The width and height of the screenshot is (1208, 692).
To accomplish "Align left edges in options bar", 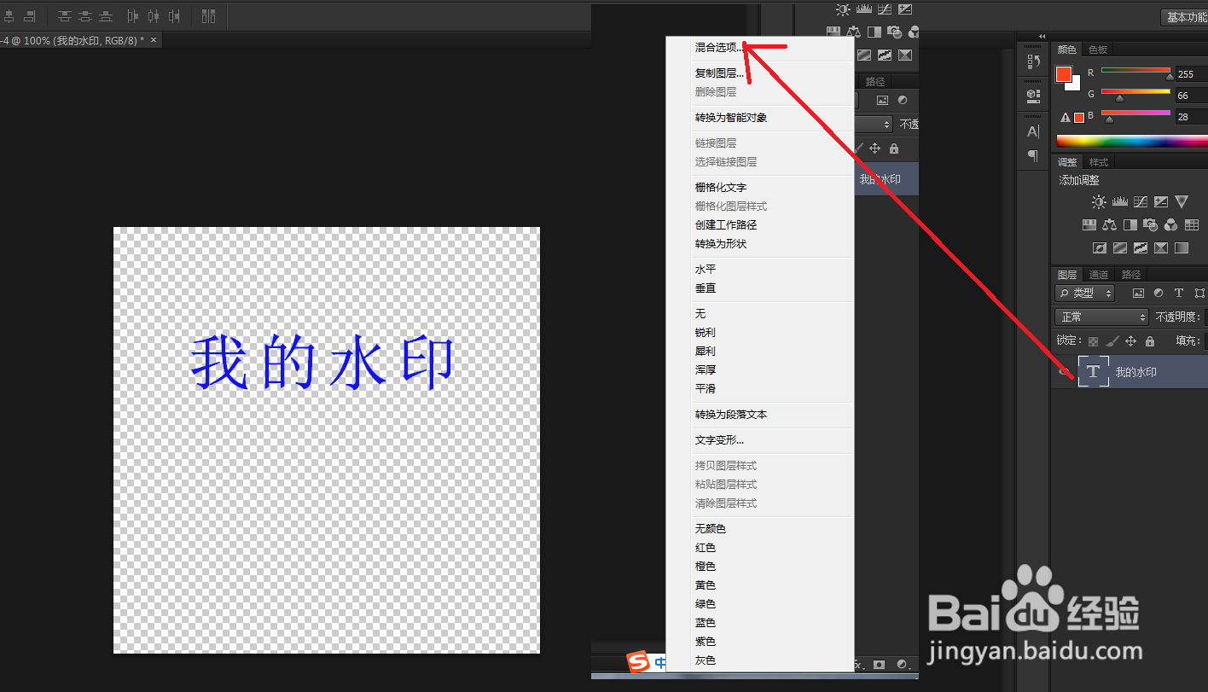I will (133, 16).
